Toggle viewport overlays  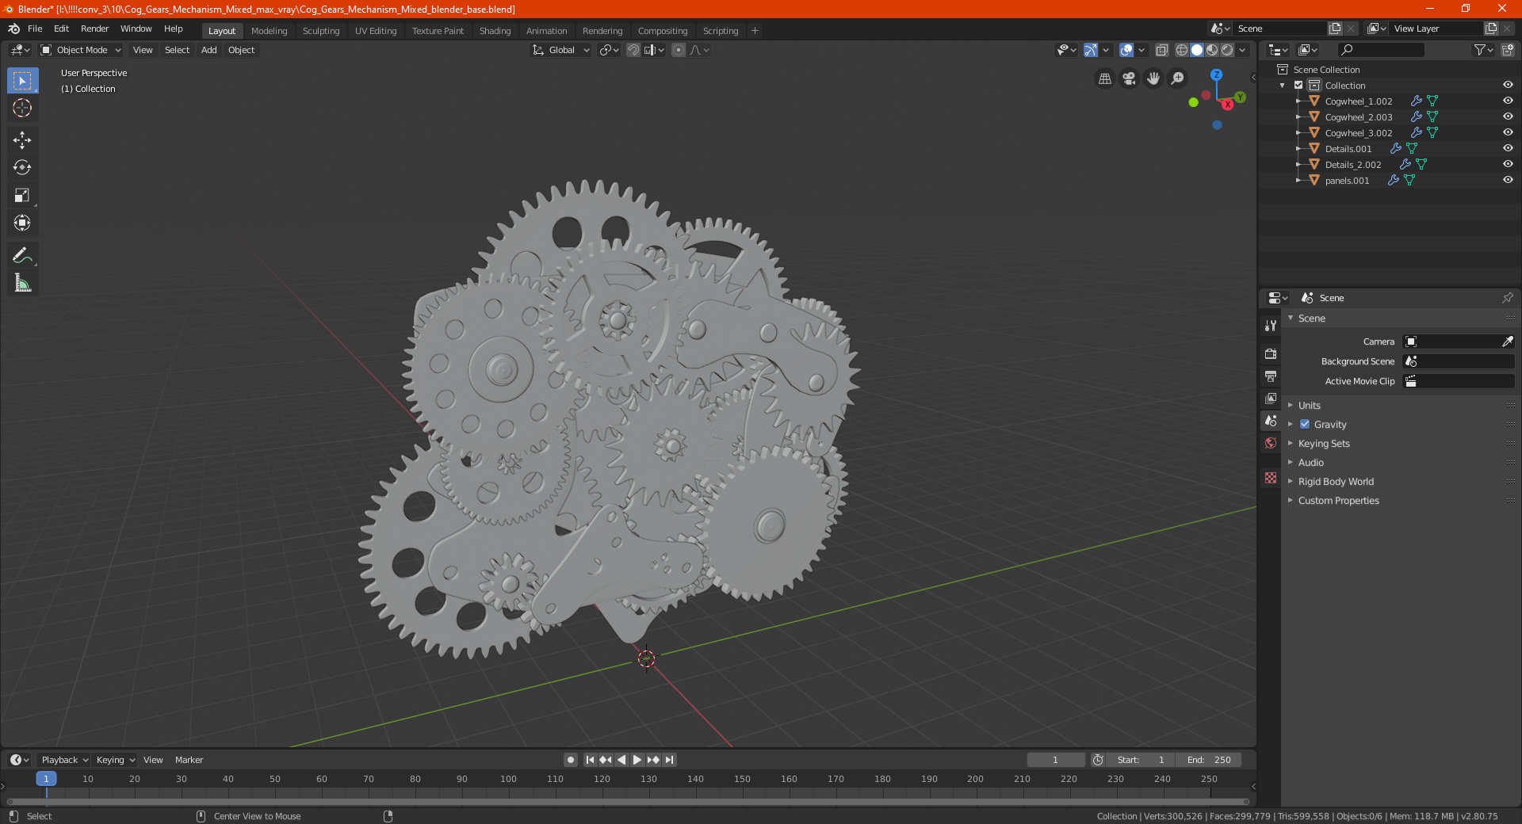point(1126,50)
